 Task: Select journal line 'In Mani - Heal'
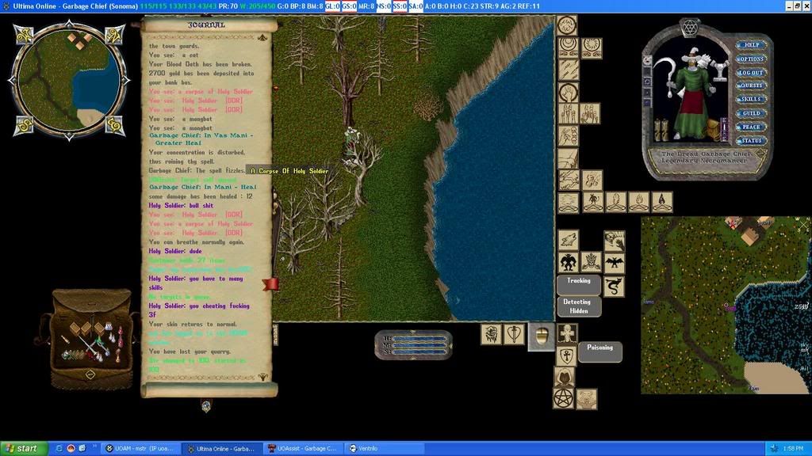(x=202, y=187)
